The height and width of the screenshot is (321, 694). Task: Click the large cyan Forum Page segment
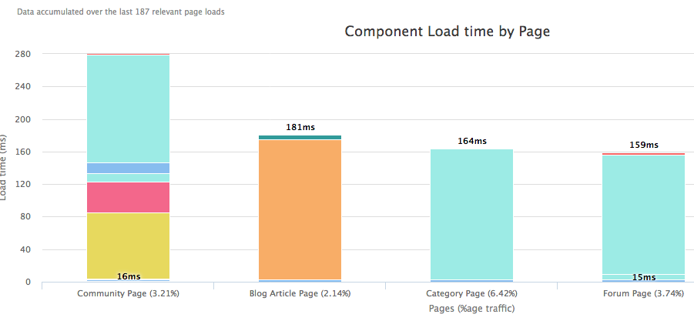[x=643, y=214]
